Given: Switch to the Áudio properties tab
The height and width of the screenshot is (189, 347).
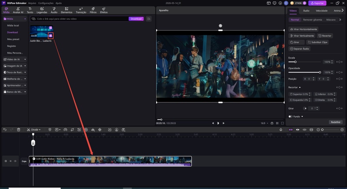Looking at the screenshot, I should (x=306, y=10).
